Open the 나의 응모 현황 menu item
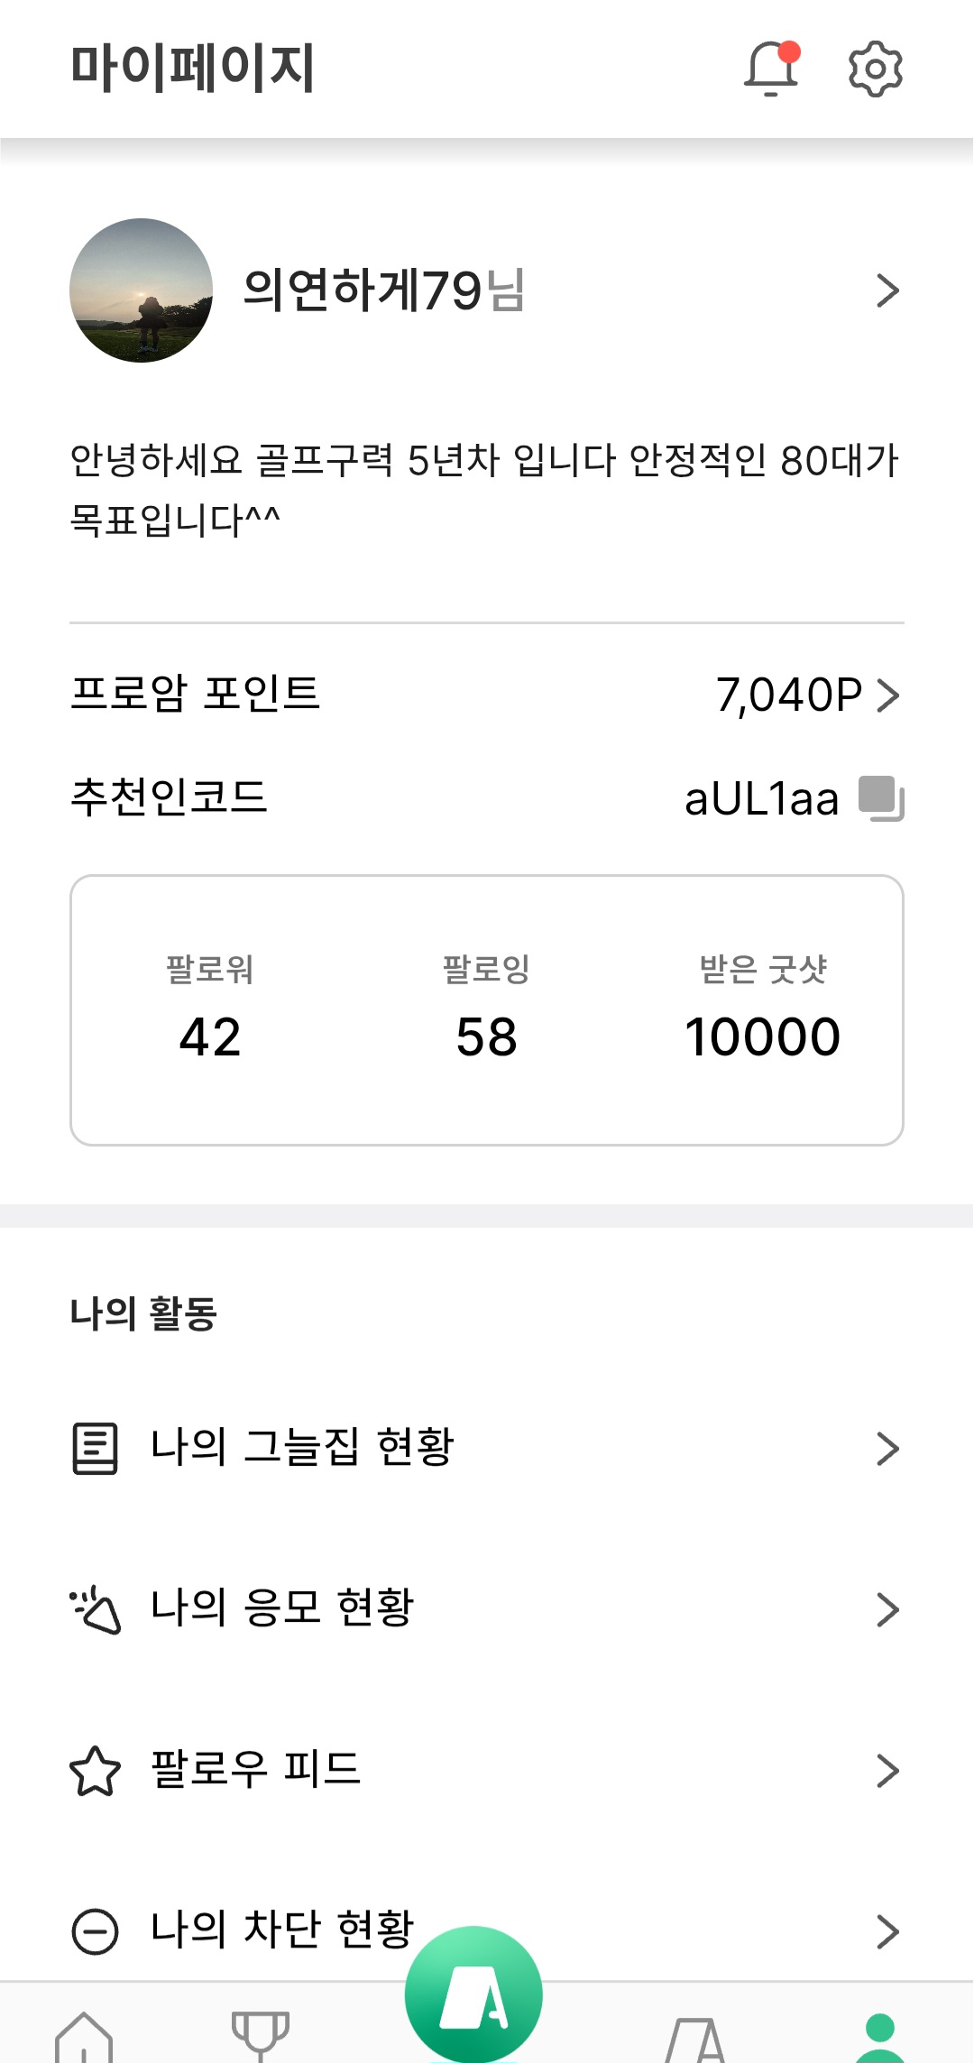Viewport: 974px width, 2063px height. [x=282, y=1608]
